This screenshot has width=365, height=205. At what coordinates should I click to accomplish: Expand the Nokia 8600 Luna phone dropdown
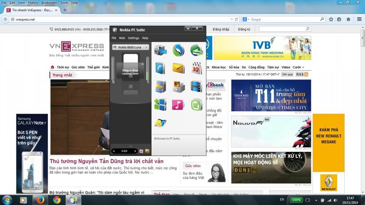point(146,47)
